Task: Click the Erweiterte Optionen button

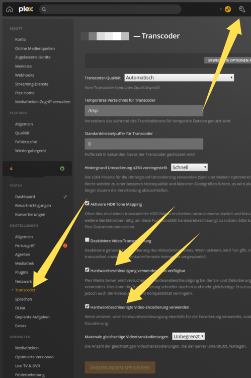Action: point(228,60)
